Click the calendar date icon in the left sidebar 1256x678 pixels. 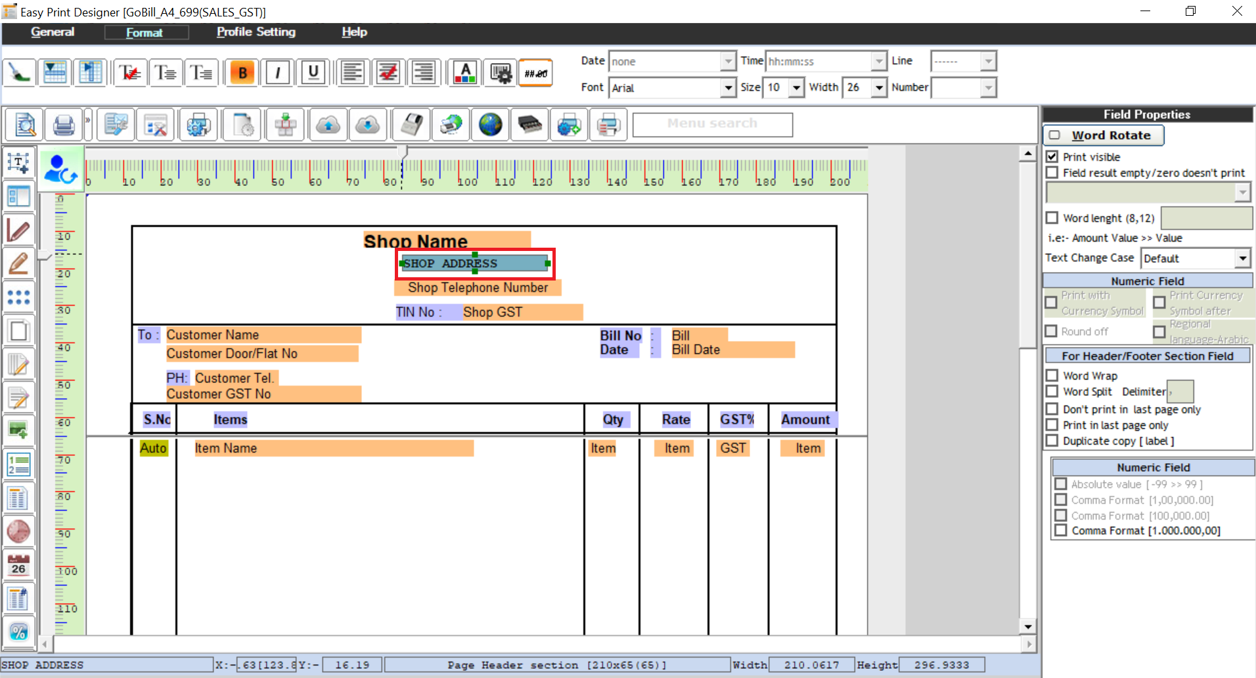[x=19, y=564]
